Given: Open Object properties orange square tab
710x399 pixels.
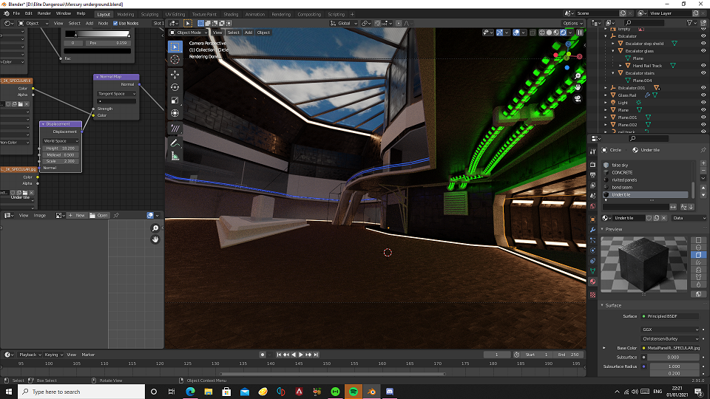Looking at the screenshot, I should (592, 219).
